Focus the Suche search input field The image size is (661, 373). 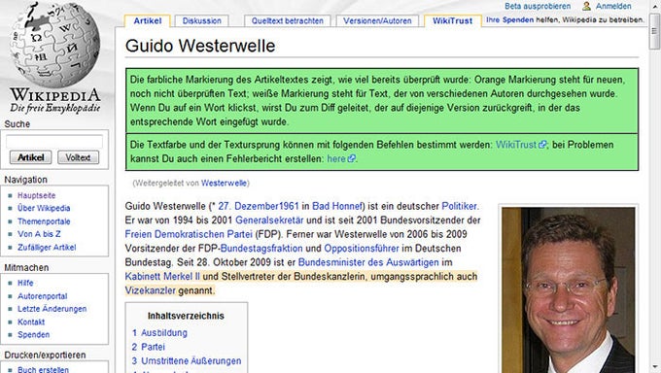coord(54,142)
